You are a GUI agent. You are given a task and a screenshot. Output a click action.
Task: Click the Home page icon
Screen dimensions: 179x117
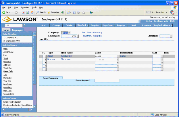[x=32, y=12]
